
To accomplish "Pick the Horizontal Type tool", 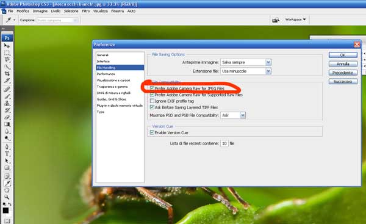I will [x=7, y=154].
